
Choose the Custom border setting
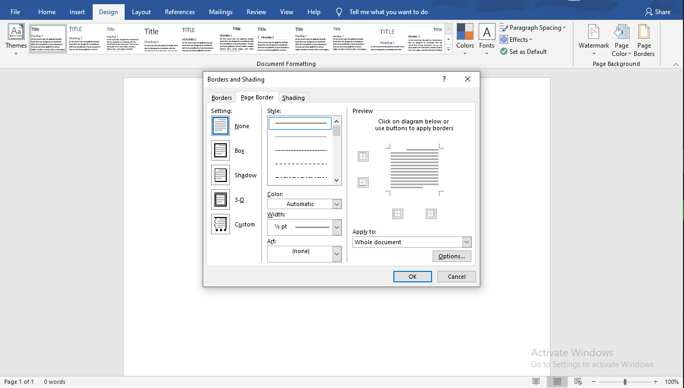pos(220,224)
